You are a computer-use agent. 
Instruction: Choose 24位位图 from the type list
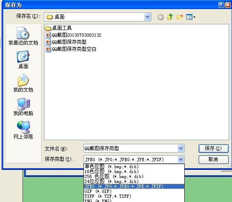(134, 181)
